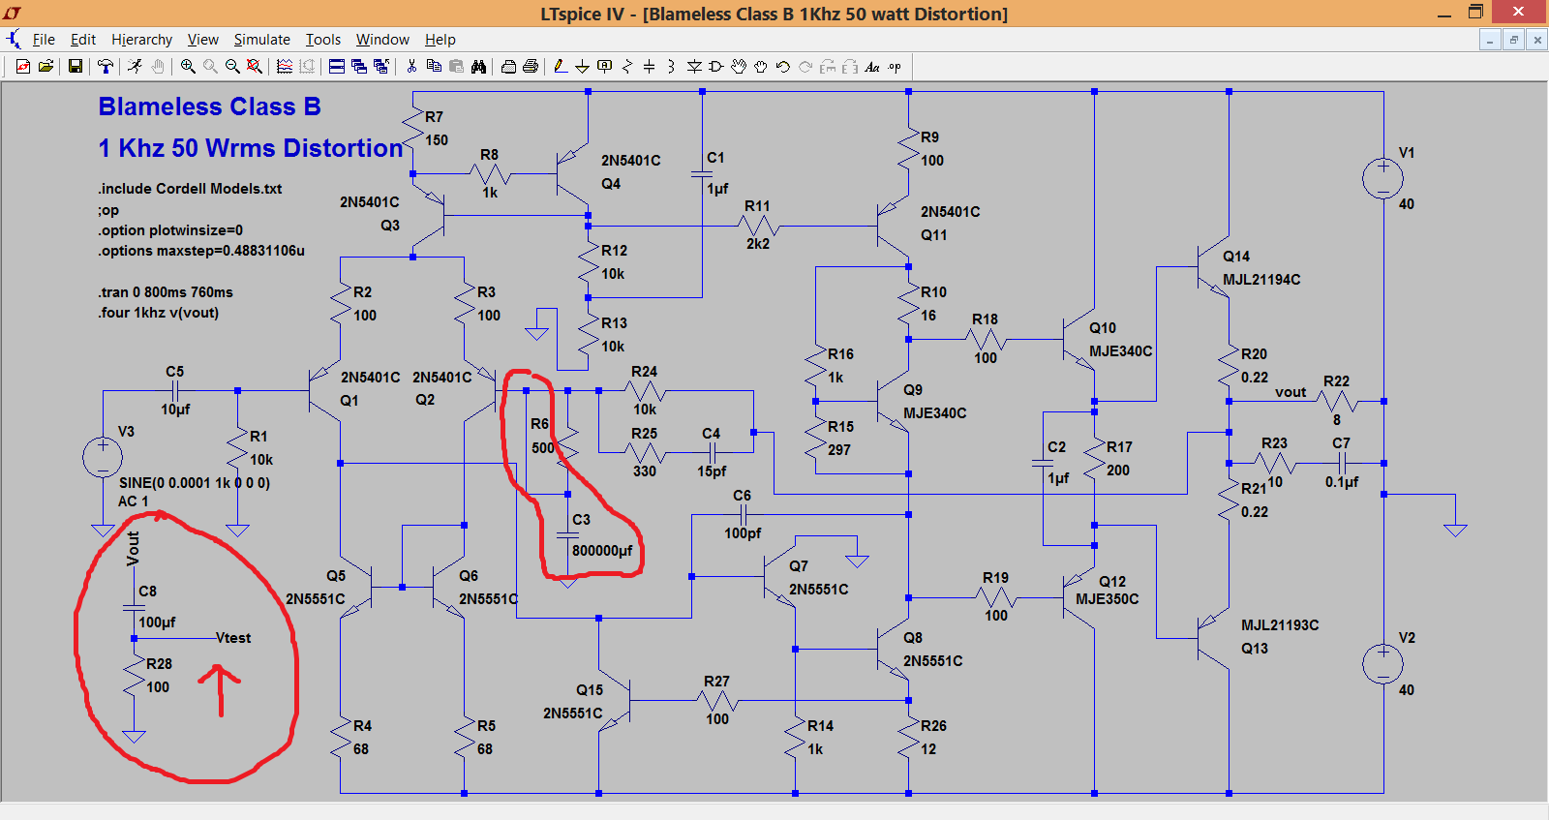Screen dimensions: 1549x820
Task: Select the Draw Wire pencil tool
Action: (561, 67)
